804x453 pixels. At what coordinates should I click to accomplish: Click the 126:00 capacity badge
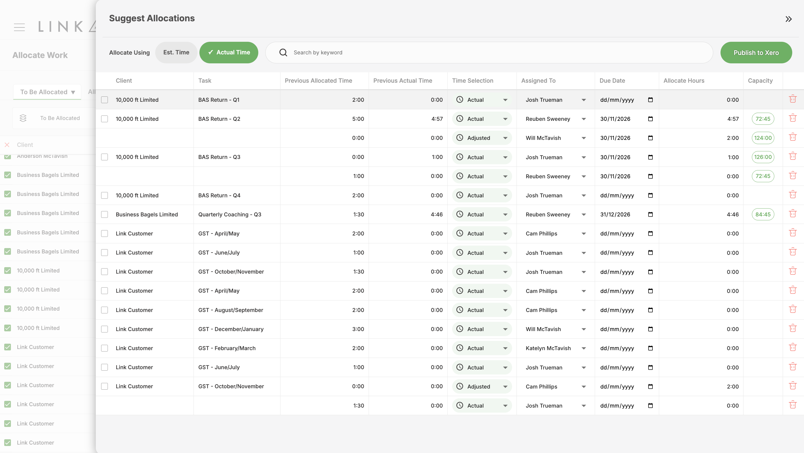(763, 157)
